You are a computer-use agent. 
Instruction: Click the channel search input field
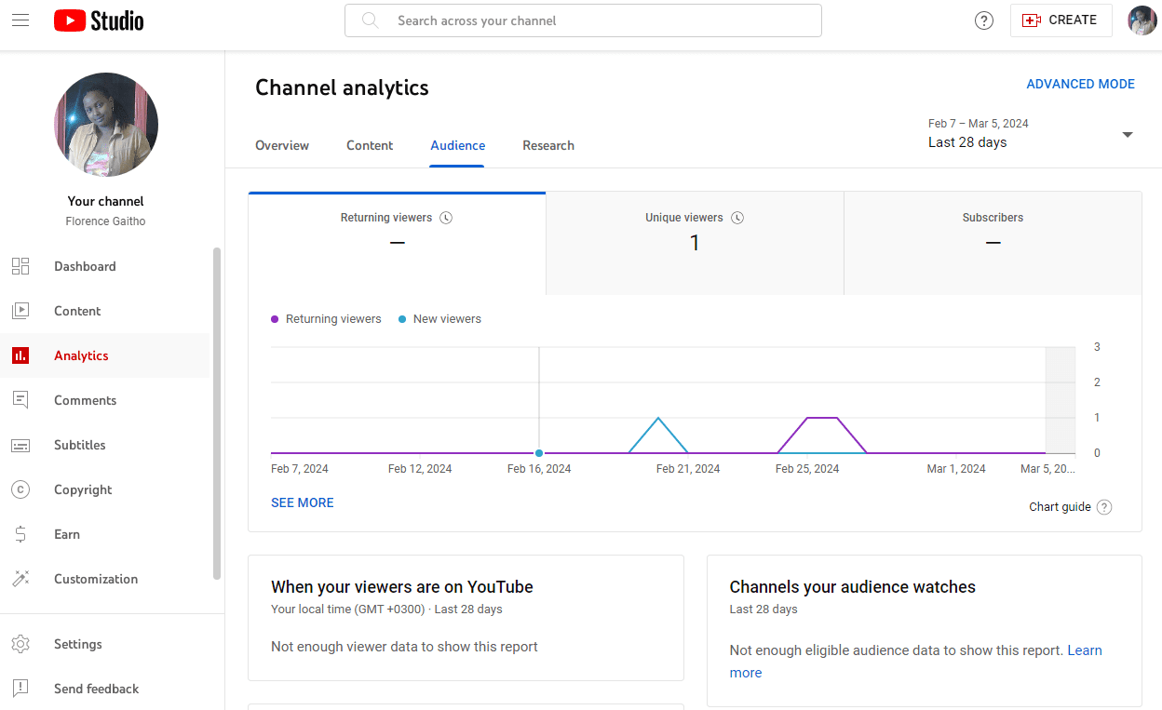pyautogui.click(x=584, y=20)
